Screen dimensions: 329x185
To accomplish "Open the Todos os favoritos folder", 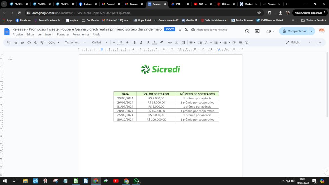I will click(x=314, y=20).
